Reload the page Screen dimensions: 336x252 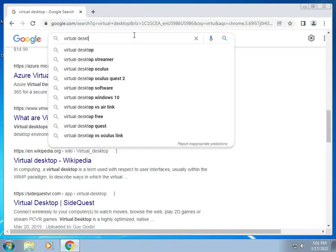click(33, 23)
